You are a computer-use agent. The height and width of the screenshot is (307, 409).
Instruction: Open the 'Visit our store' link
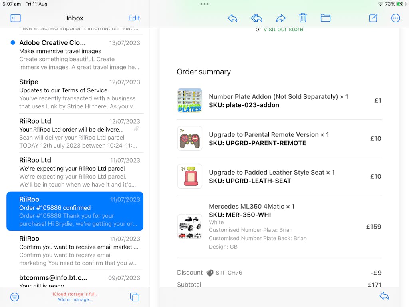tap(283, 29)
